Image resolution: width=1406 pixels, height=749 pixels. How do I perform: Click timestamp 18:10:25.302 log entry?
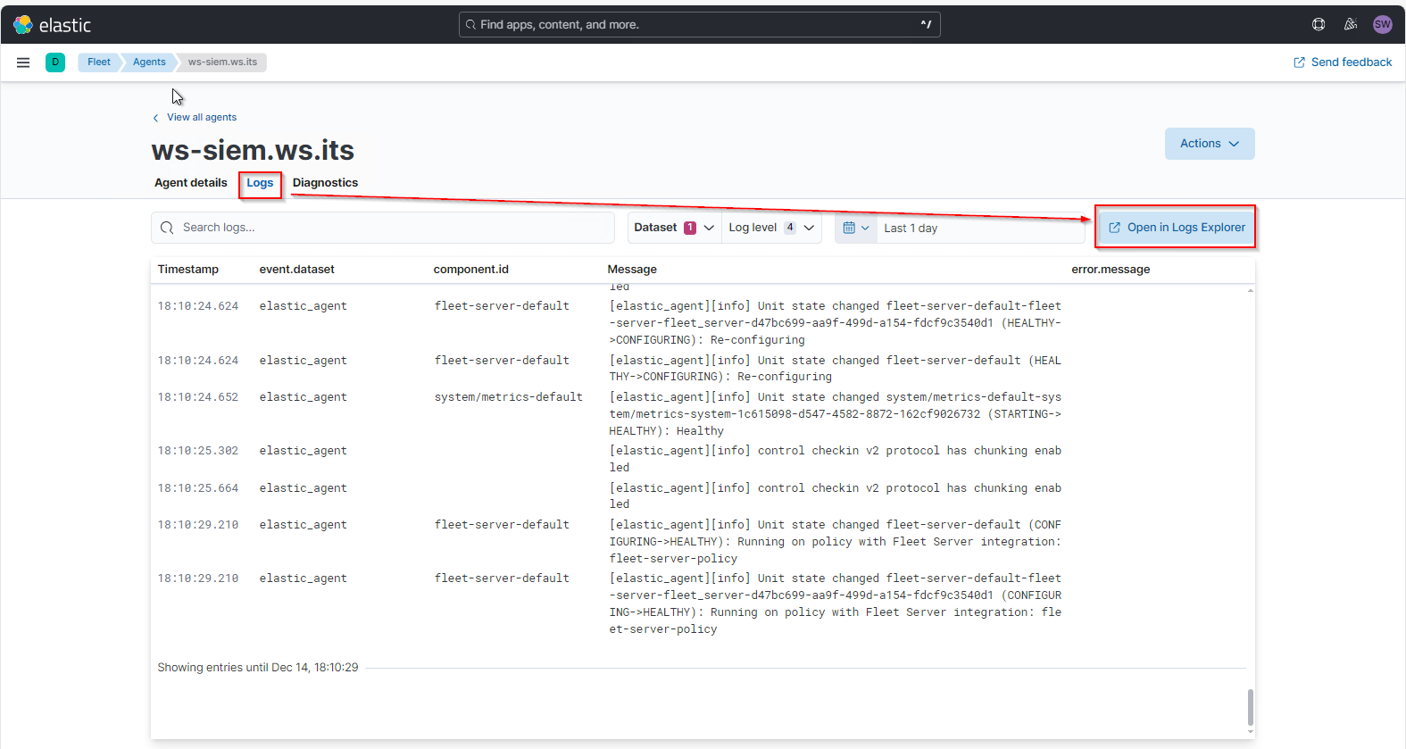click(x=198, y=451)
